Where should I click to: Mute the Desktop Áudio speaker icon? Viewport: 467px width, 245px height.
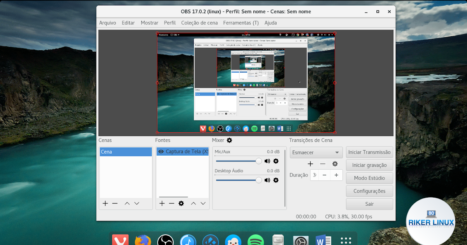tap(267, 180)
